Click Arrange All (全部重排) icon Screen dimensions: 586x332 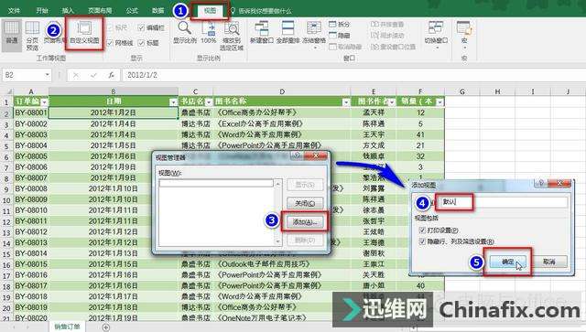click(288, 33)
